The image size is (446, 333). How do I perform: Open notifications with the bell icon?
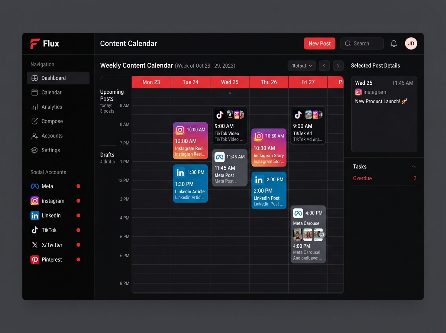394,43
